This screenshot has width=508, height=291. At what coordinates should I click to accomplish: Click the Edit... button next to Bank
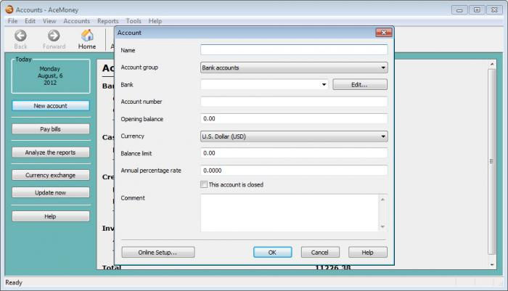tap(360, 85)
